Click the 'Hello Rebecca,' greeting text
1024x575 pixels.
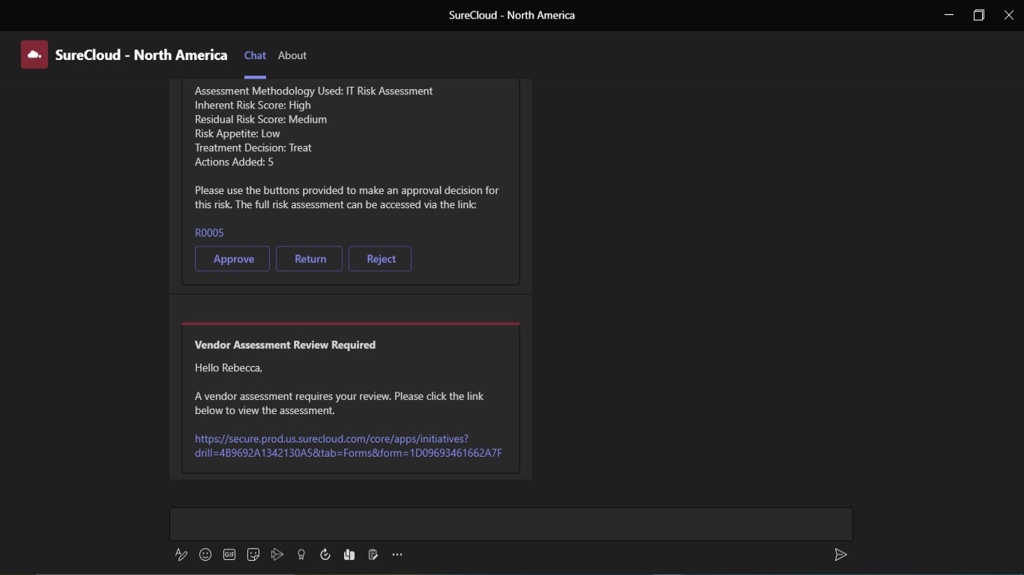[x=229, y=368]
